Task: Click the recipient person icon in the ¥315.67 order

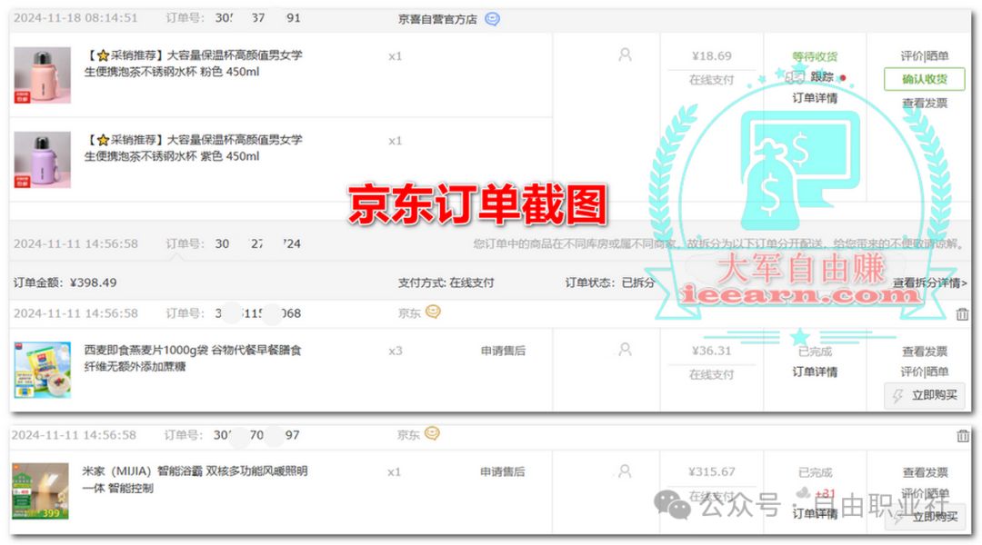Action: [x=625, y=471]
